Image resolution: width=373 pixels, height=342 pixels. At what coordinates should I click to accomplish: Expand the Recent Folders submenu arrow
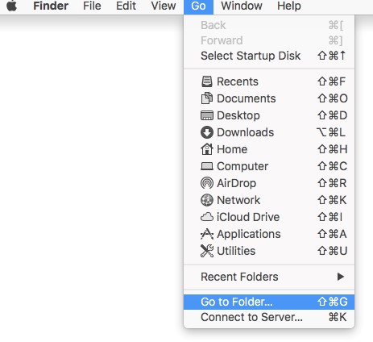coord(341,277)
